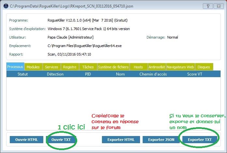Sort by the Chemin d'accès column header
Image resolution: width=227 pixels, height=153 pixels.
click(x=153, y=74)
